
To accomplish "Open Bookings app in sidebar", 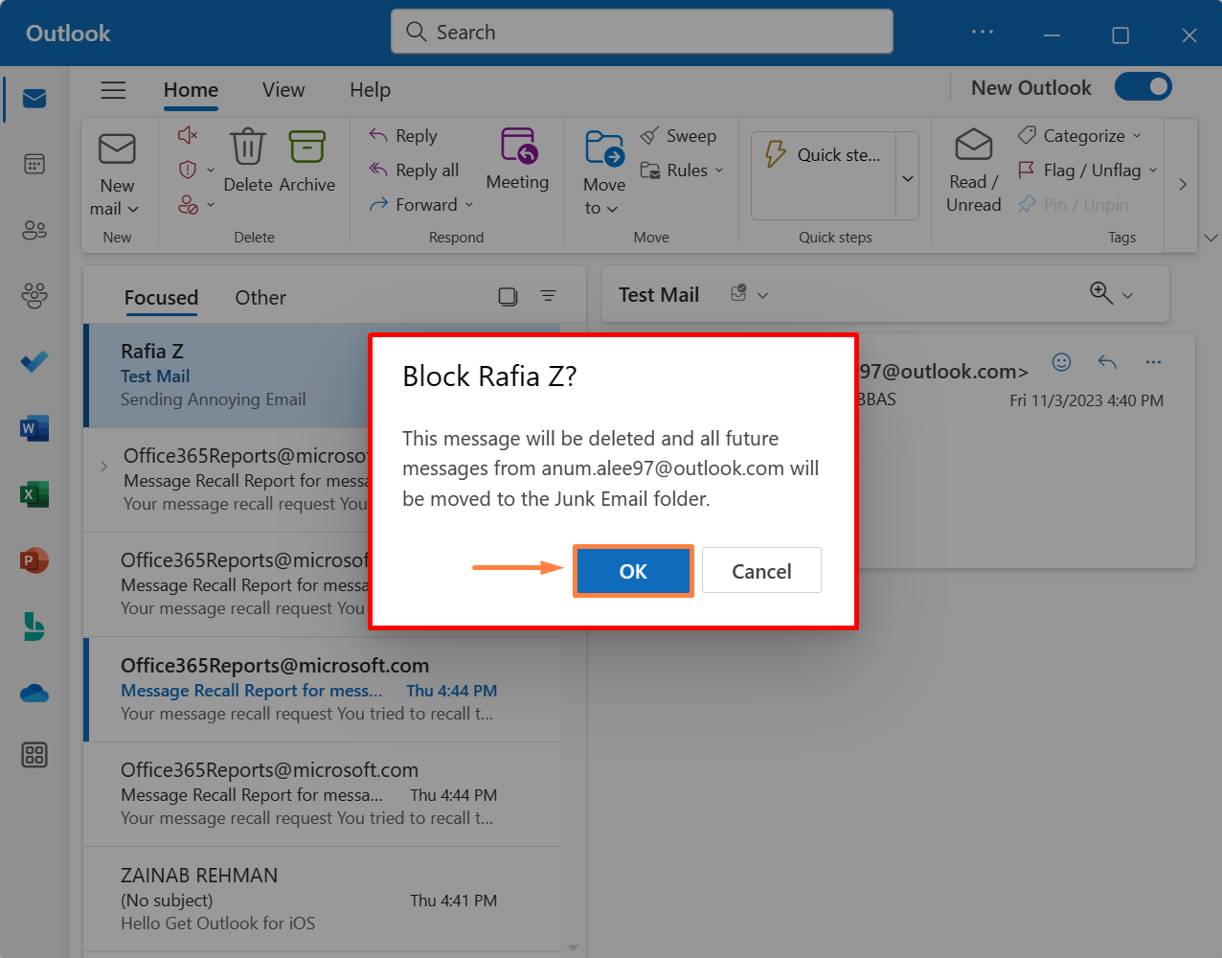I will click(34, 627).
